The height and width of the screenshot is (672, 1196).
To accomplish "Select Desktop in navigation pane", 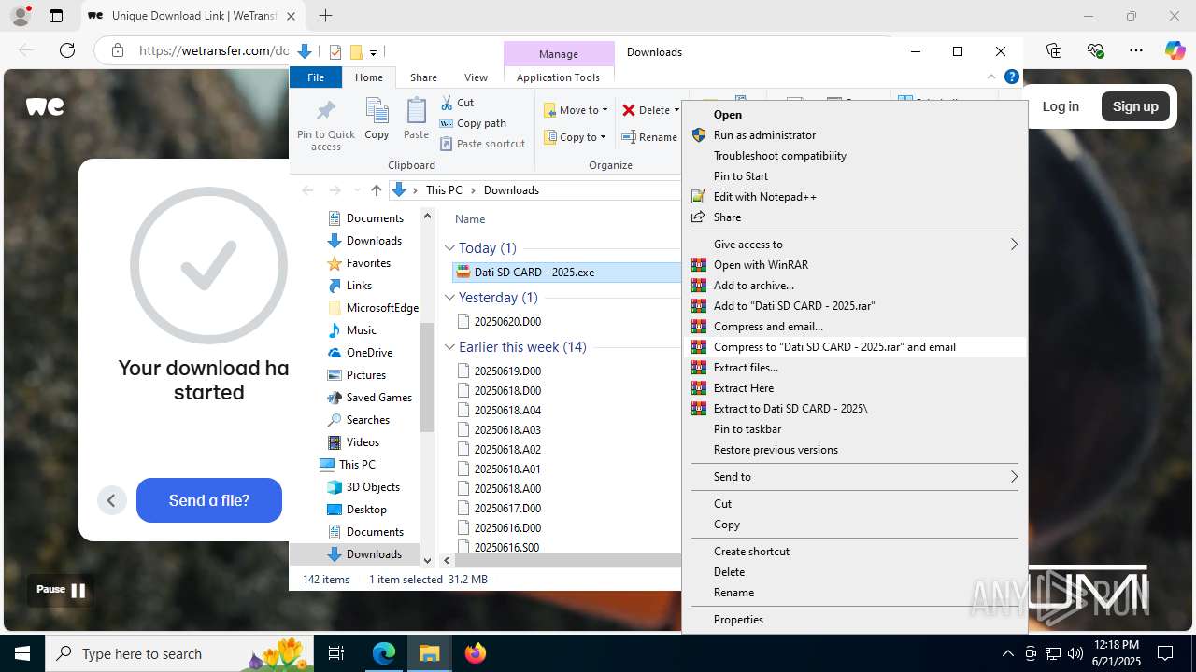I will 366,510.
